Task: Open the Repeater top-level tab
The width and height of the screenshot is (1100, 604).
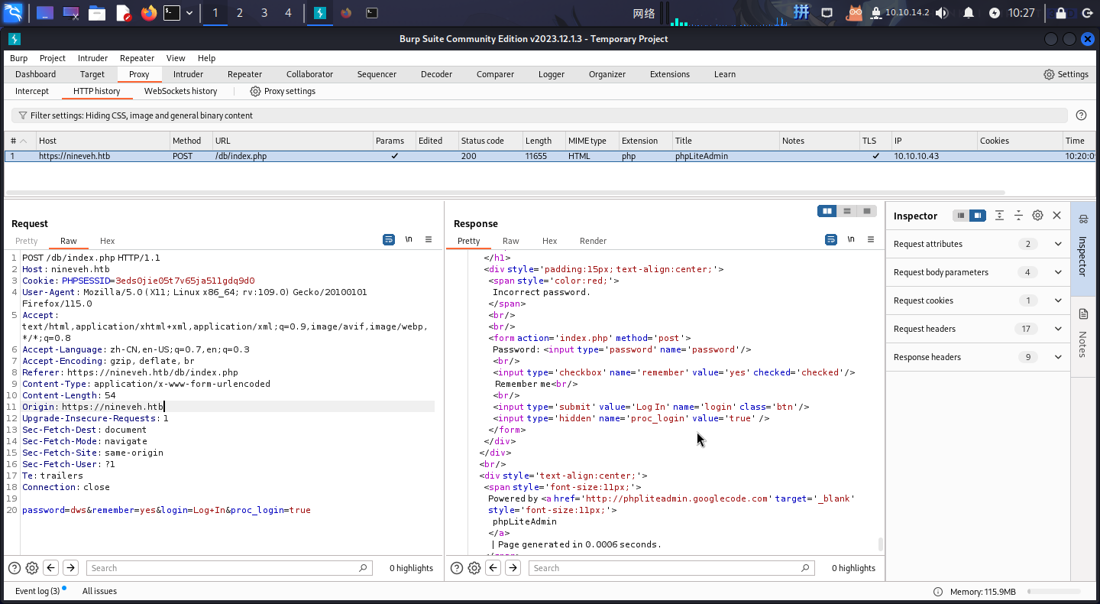Action: [244, 74]
